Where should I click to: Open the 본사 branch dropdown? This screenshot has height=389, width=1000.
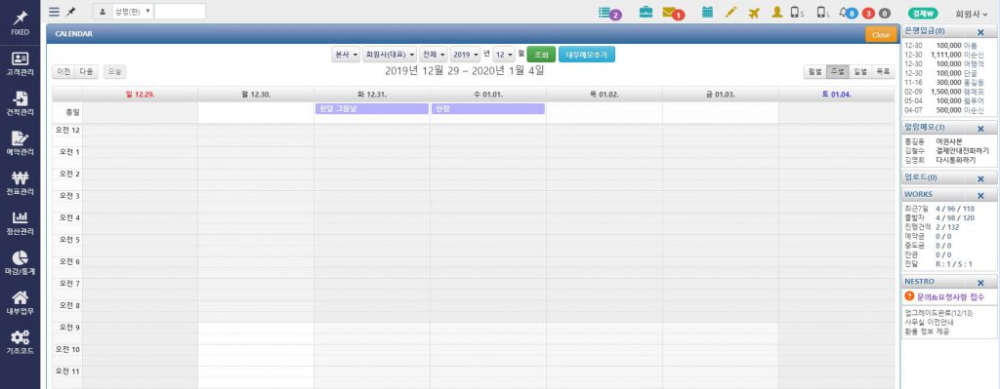347,55
